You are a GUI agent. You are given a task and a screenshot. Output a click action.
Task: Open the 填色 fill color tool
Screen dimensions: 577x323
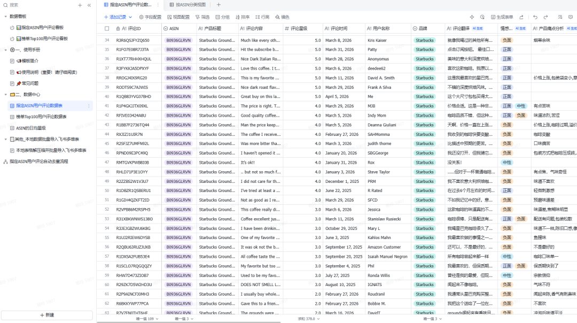[x=282, y=17]
